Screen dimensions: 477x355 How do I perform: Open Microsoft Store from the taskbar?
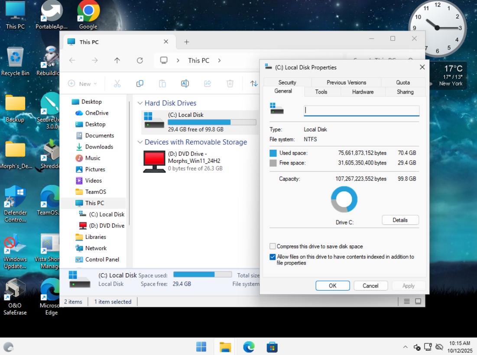coord(272,347)
